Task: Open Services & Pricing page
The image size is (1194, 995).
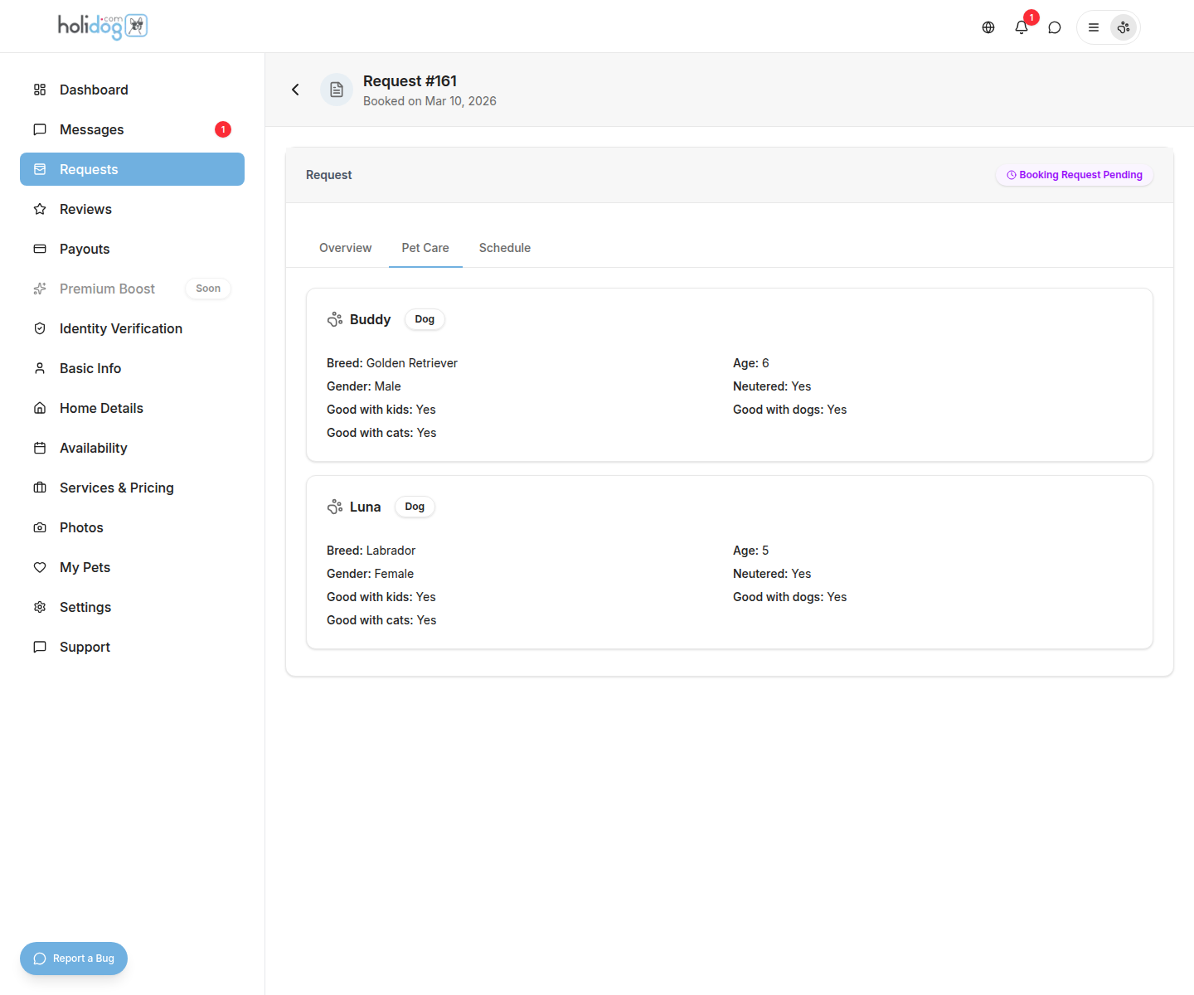Action: [x=117, y=488]
